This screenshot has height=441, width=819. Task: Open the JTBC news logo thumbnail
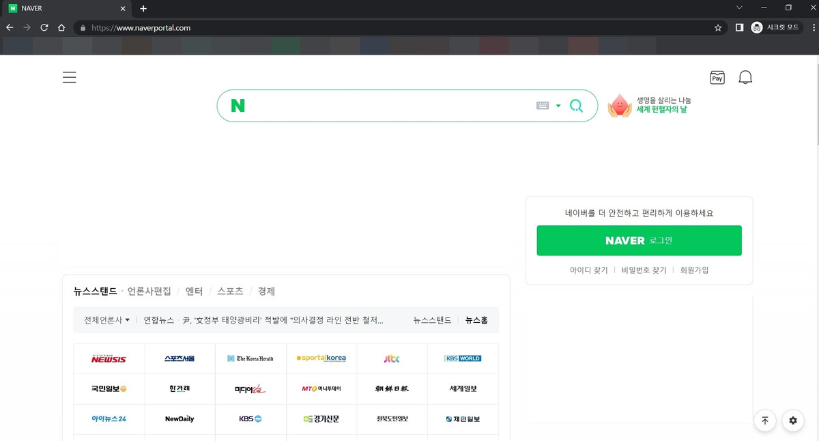(x=392, y=358)
